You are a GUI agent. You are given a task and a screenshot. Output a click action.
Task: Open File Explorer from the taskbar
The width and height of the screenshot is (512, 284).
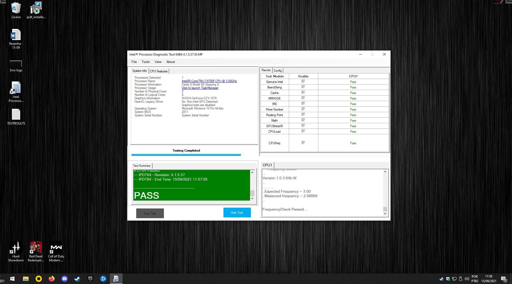tap(26, 279)
